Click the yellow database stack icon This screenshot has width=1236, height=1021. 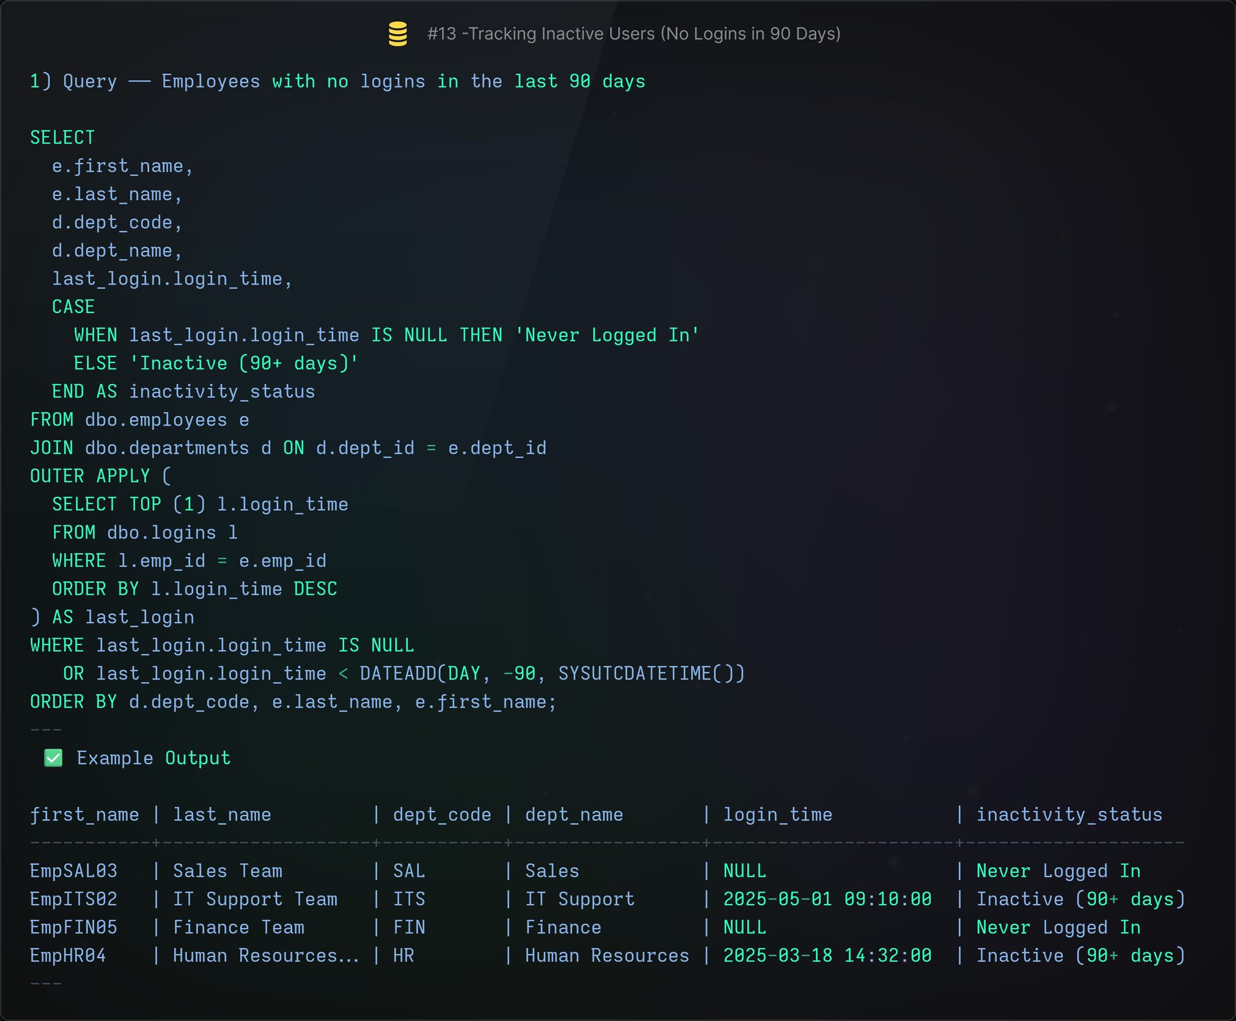[398, 34]
